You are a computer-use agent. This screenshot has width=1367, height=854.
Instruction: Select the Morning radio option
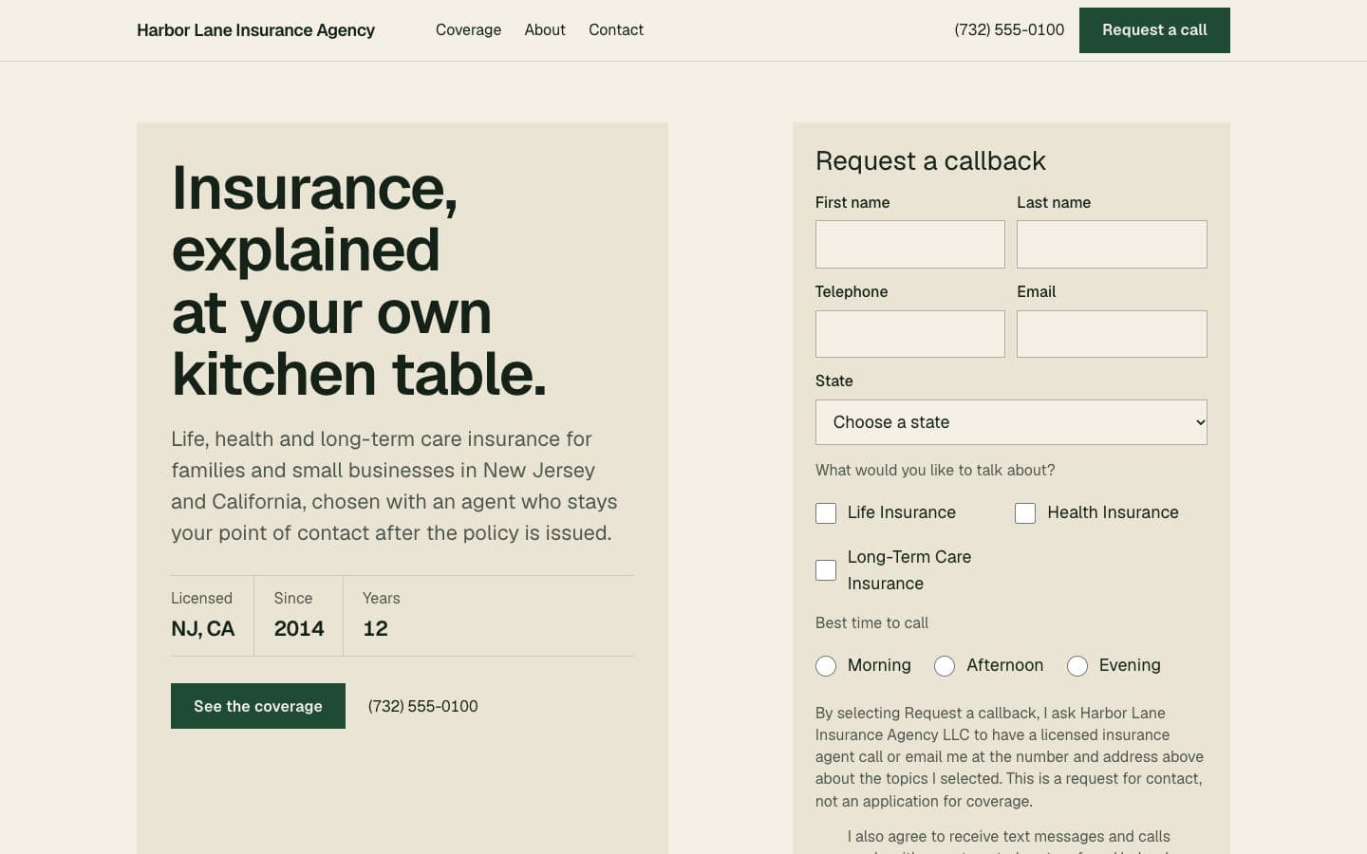pyautogui.click(x=826, y=666)
